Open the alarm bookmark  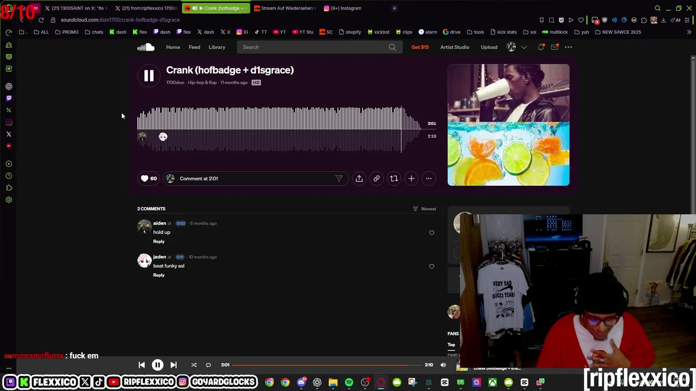click(427, 32)
